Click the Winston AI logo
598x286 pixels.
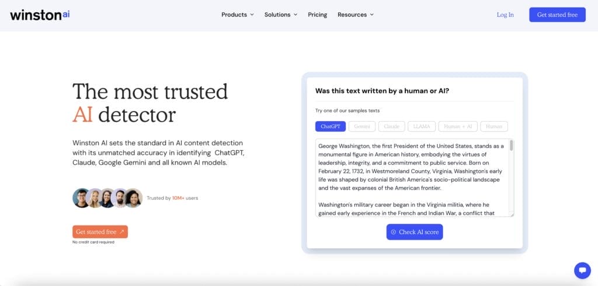click(x=40, y=15)
